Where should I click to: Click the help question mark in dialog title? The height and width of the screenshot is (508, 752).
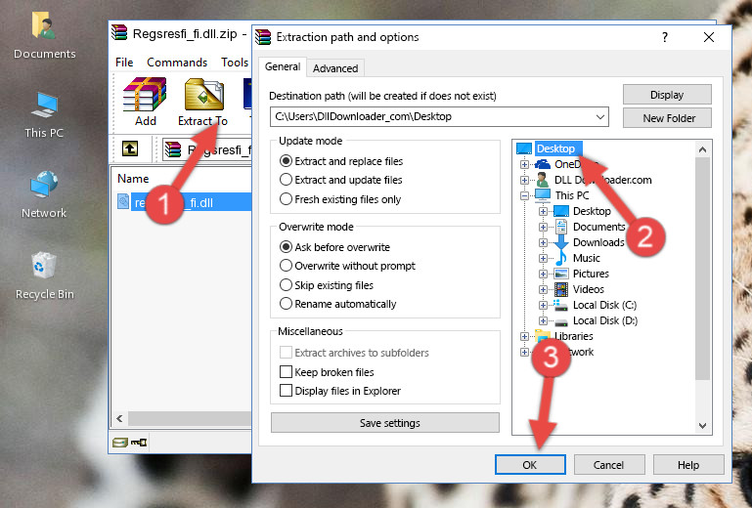pyautogui.click(x=665, y=37)
